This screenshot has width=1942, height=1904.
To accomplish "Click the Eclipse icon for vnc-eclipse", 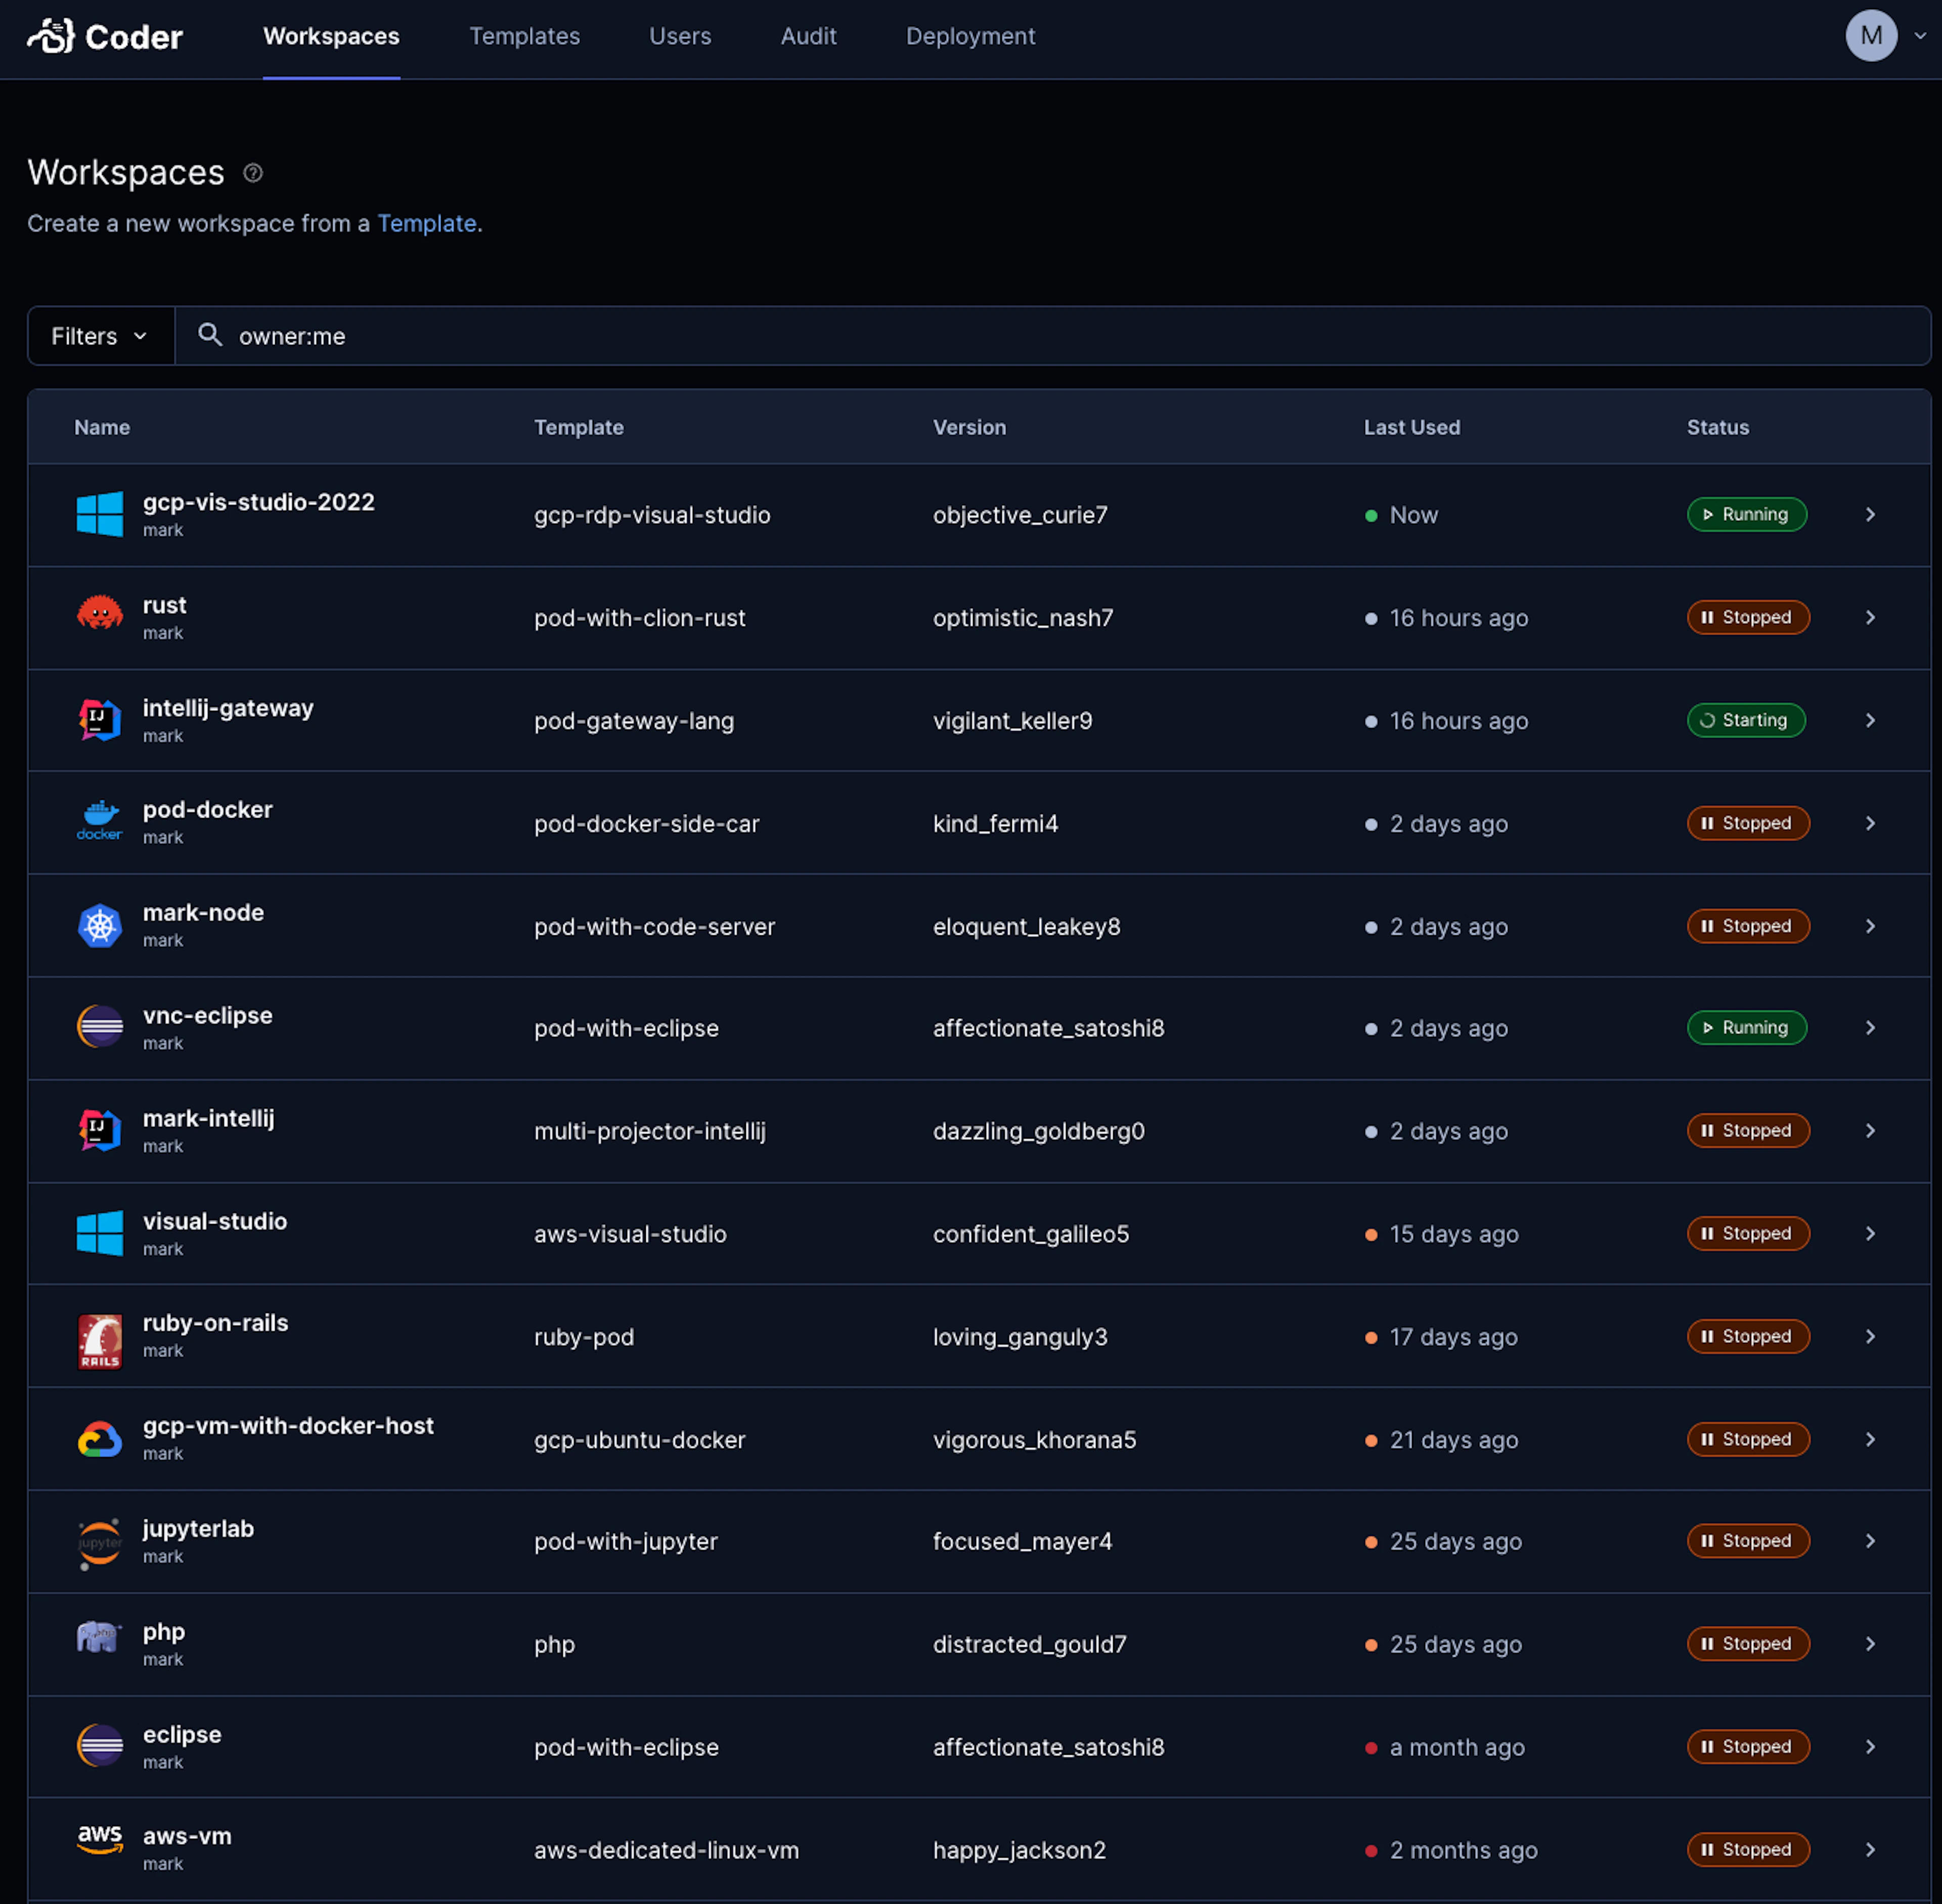I will [100, 1027].
